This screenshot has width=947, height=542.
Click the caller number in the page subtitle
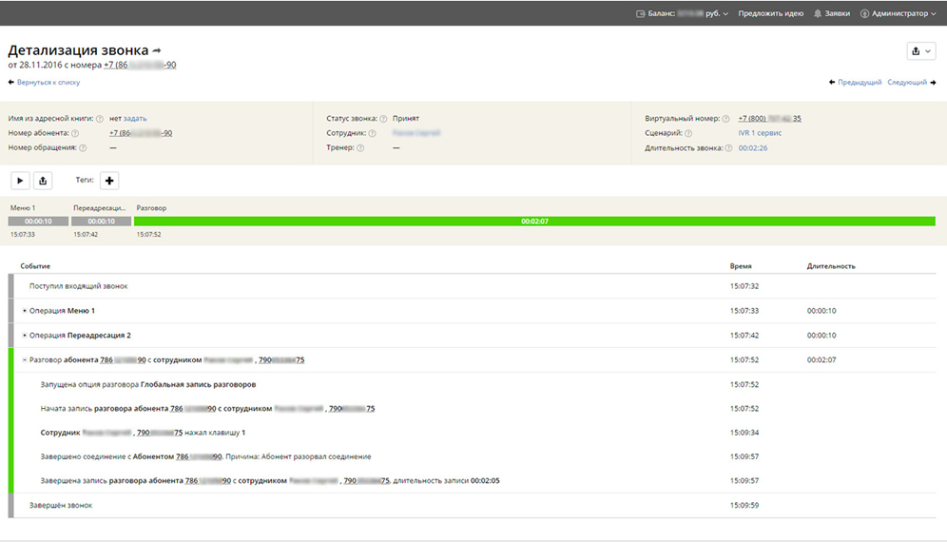pyautogui.click(x=140, y=65)
